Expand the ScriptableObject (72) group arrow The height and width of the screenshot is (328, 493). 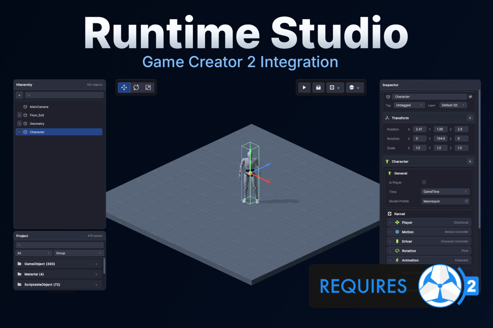coord(97,284)
